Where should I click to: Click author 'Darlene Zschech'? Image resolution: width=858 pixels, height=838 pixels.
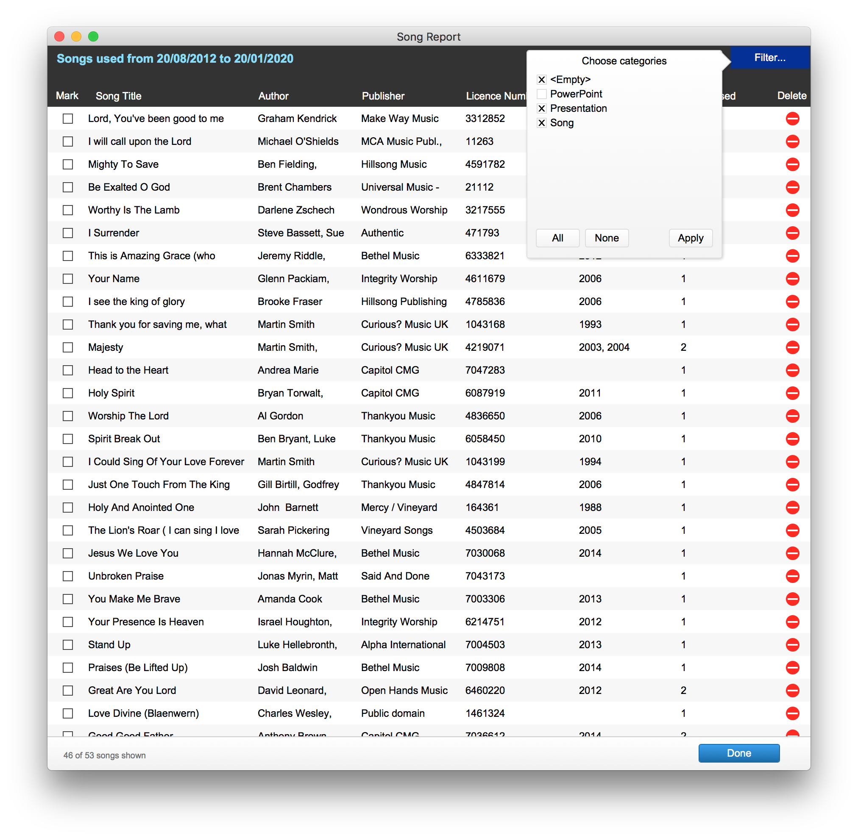coord(296,210)
